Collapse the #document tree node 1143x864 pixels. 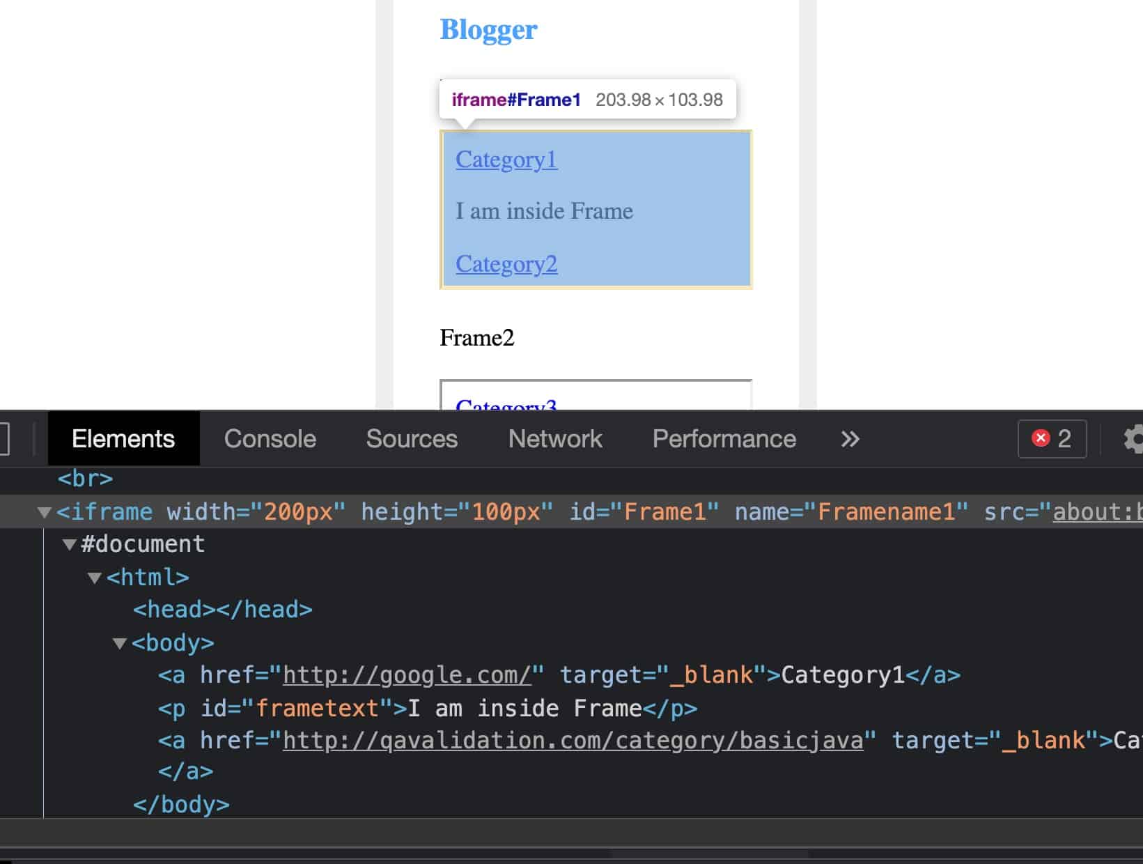point(68,544)
